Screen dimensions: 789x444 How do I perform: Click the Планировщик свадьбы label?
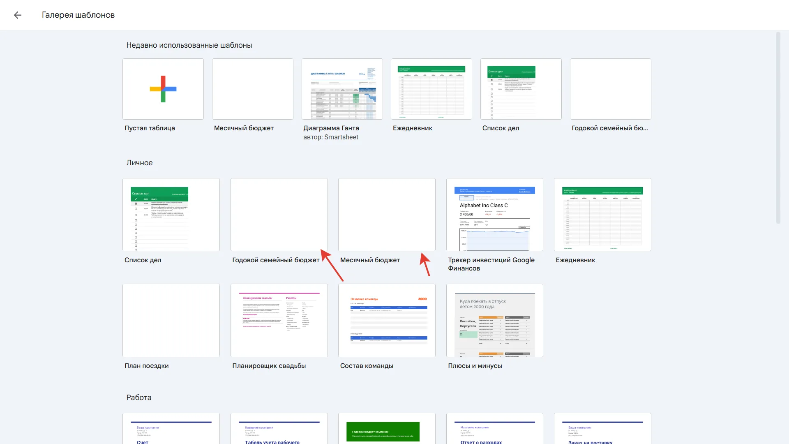point(269,366)
